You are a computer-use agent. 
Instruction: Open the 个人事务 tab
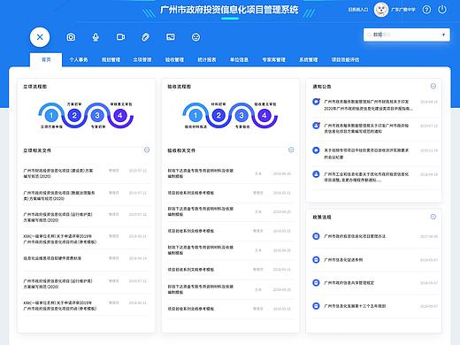(79, 60)
